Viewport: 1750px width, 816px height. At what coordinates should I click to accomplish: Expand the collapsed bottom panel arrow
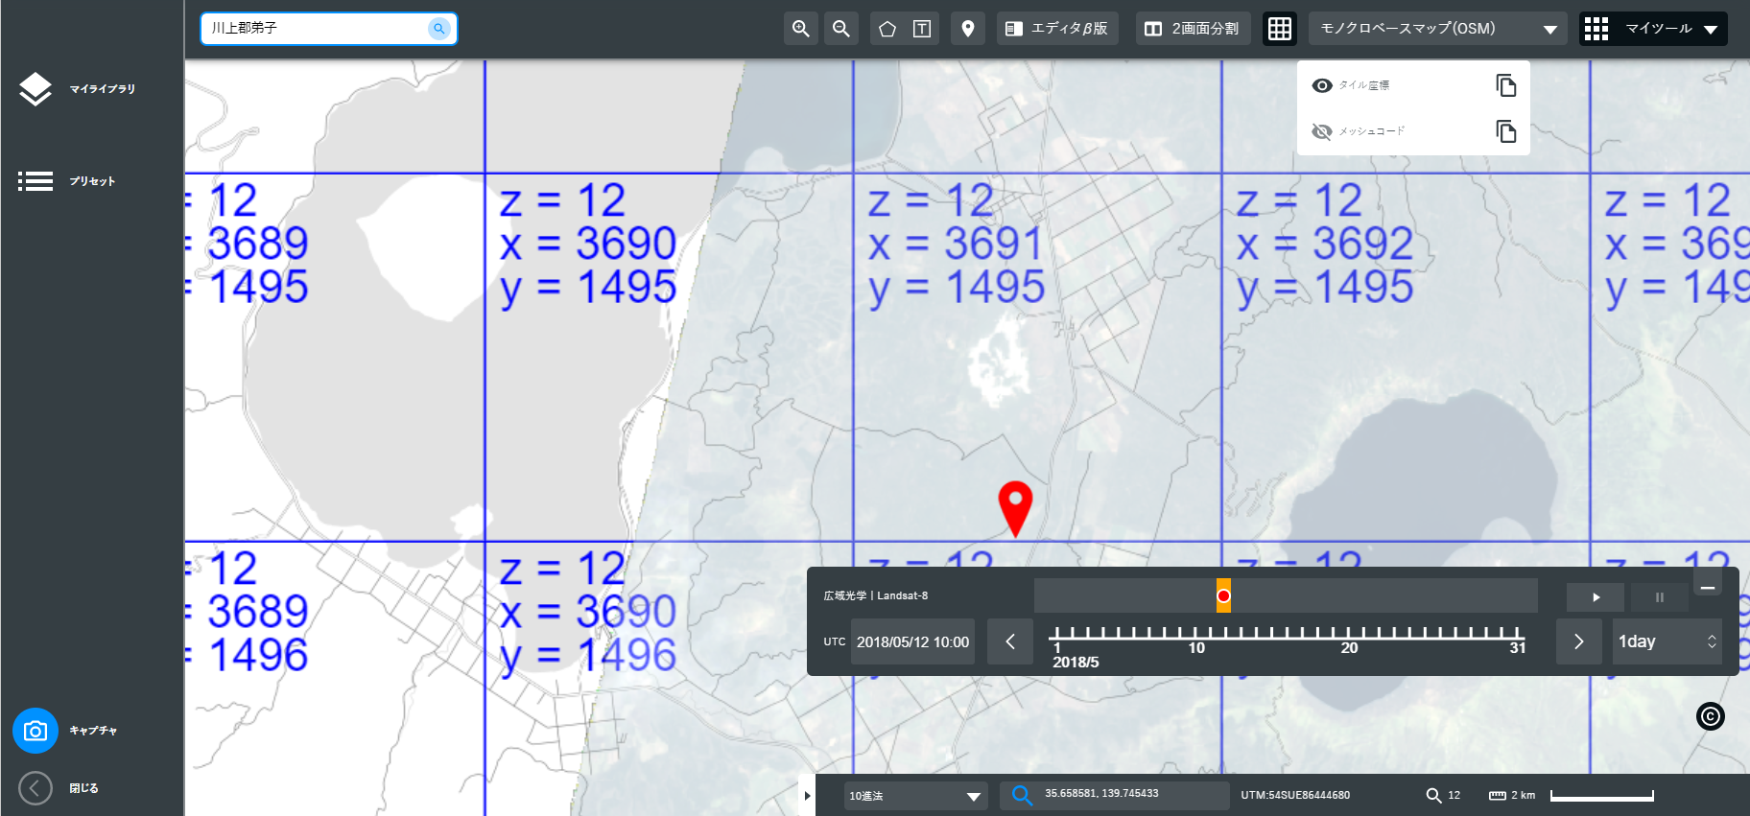[807, 795]
